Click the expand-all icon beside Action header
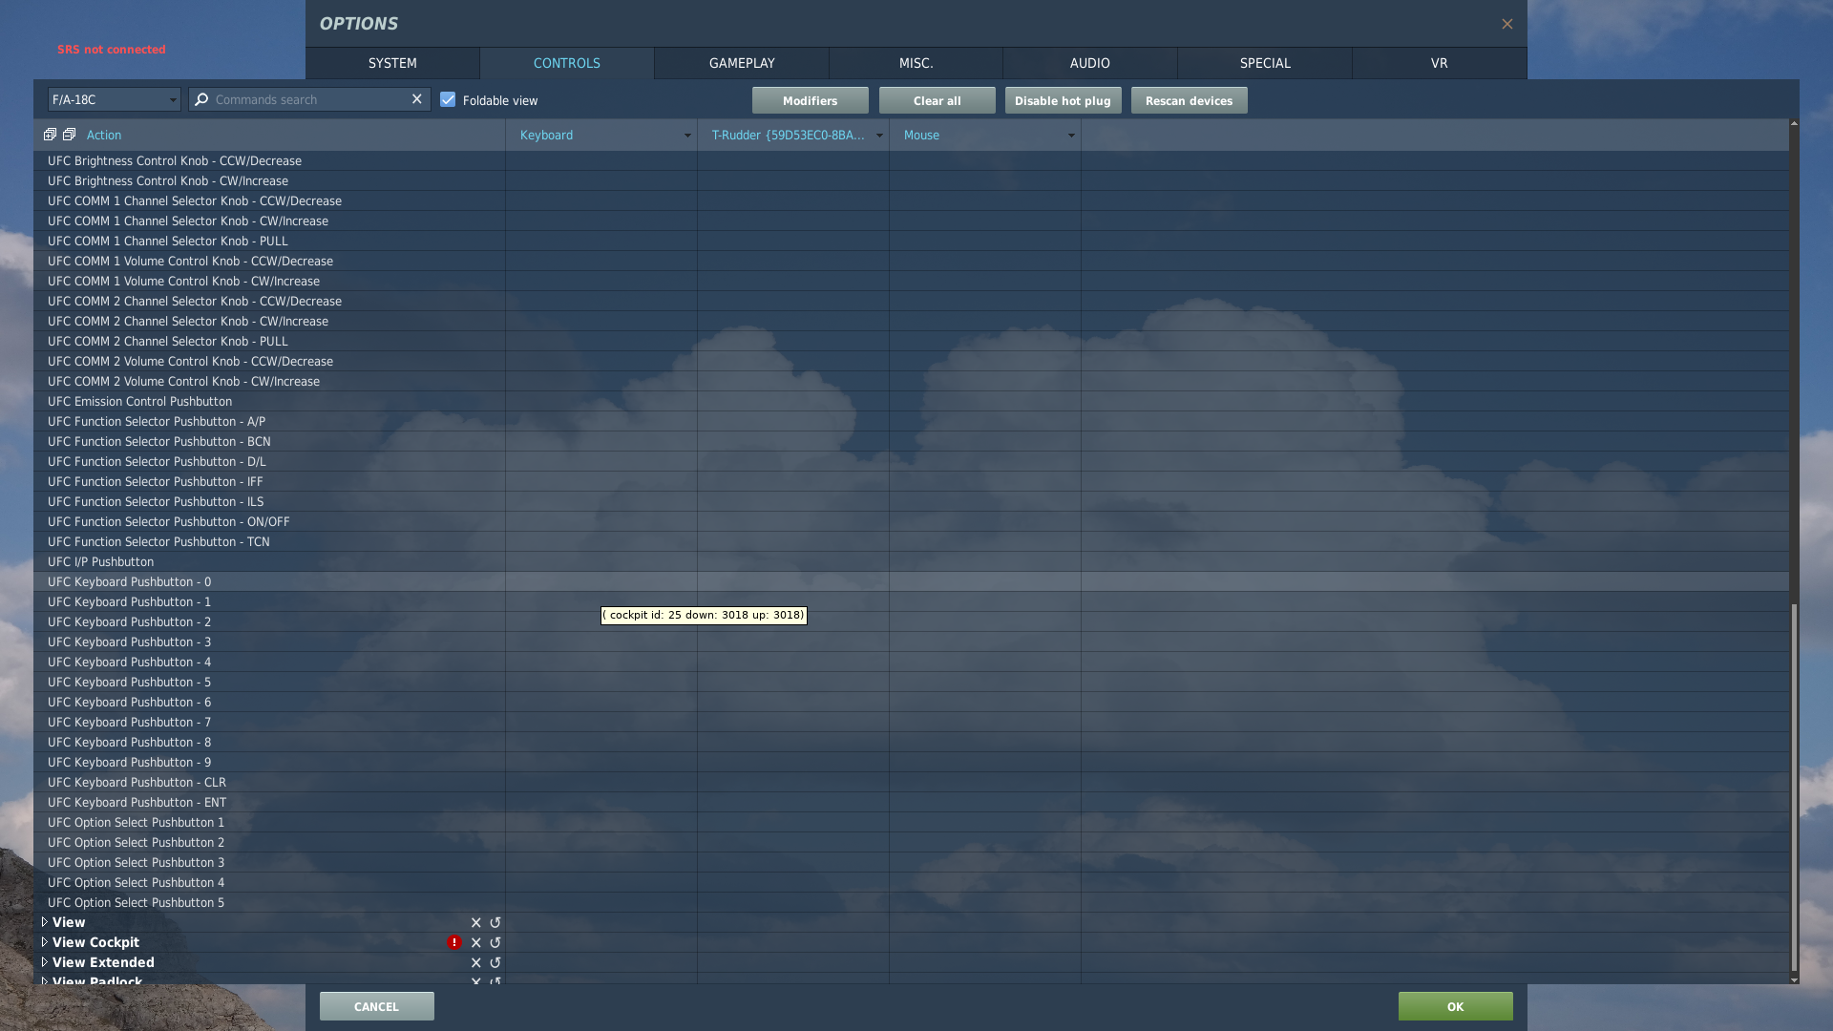 pyautogui.click(x=50, y=135)
